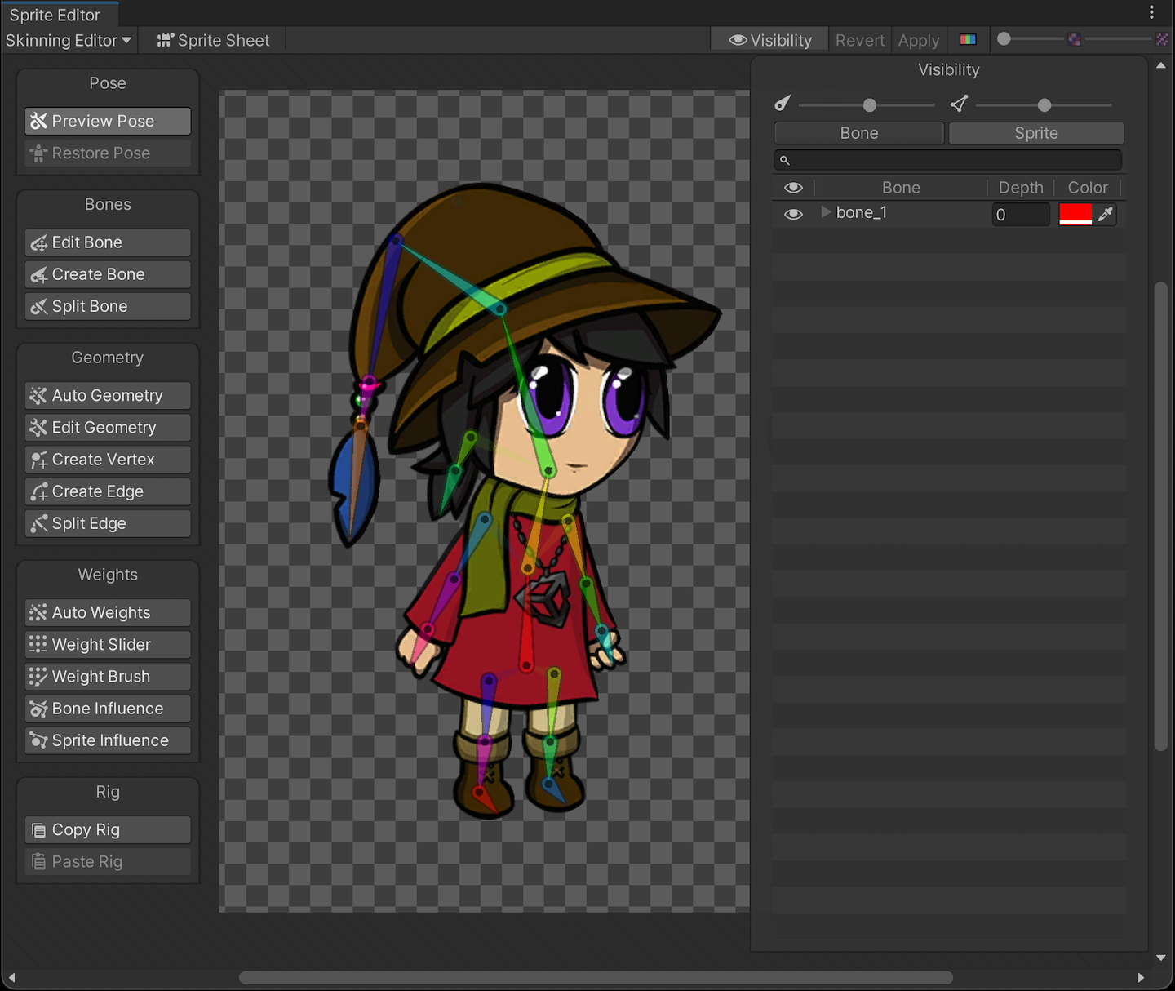Select the Weight Brush tool

point(108,677)
